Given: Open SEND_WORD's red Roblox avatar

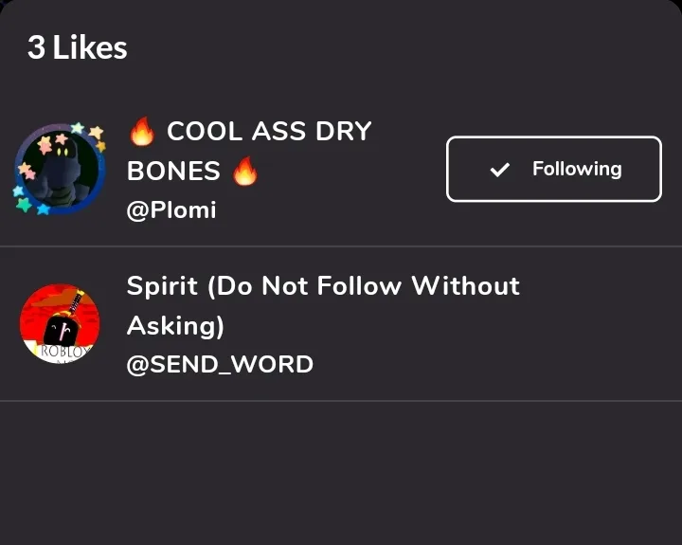Looking at the screenshot, I should point(59,323).
